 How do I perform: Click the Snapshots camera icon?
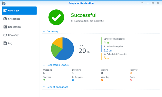pyautogui.click(x=5, y=19)
